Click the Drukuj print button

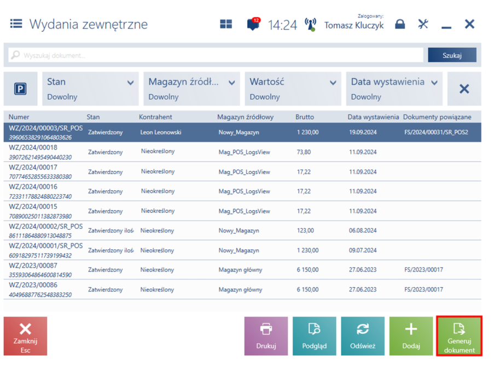(x=266, y=336)
